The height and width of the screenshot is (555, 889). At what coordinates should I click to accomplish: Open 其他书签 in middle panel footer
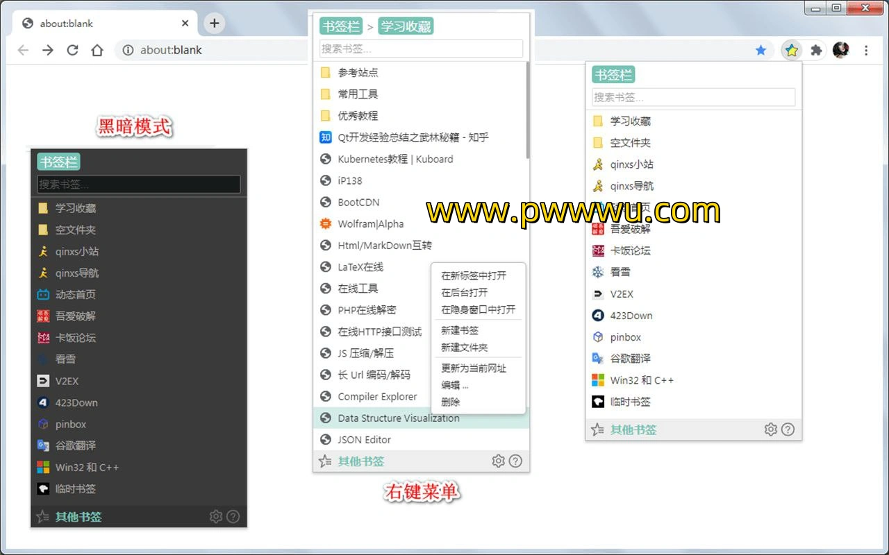point(360,461)
